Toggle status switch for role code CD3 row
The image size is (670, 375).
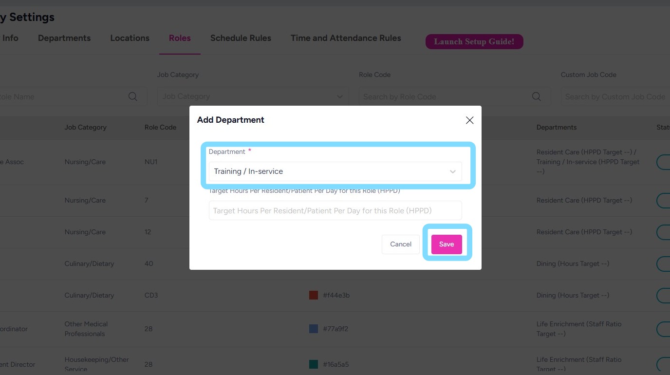tap(663, 296)
